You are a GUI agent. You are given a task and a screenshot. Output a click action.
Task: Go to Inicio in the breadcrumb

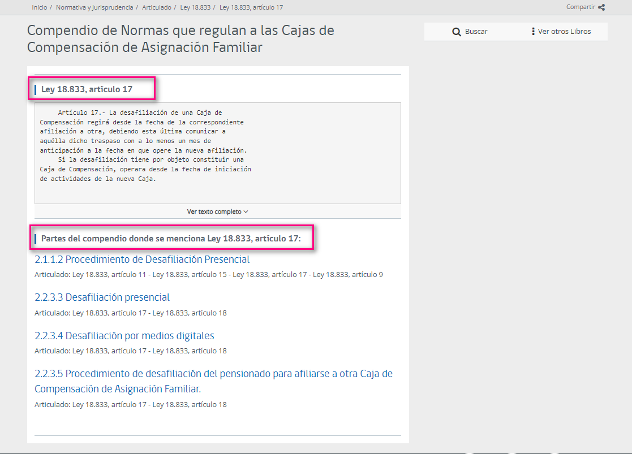pos(40,7)
